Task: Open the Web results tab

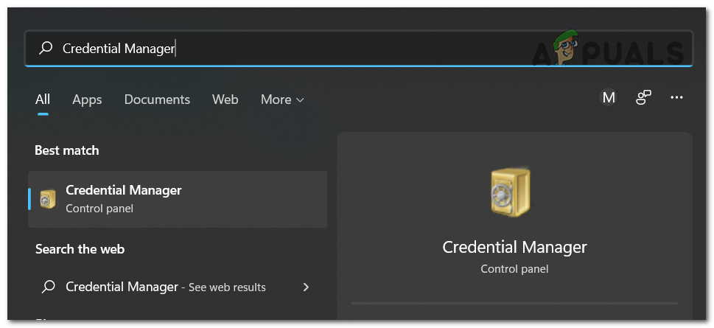Action: pos(225,100)
